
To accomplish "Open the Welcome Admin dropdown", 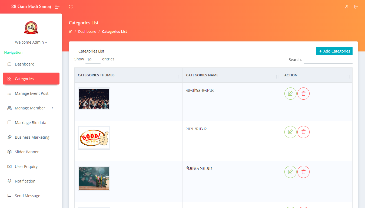I will click(31, 42).
